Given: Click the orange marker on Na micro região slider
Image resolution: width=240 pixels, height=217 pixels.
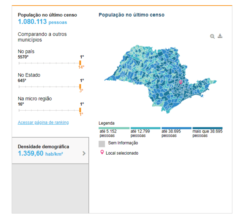Looking at the screenshot, I should (x=80, y=110).
